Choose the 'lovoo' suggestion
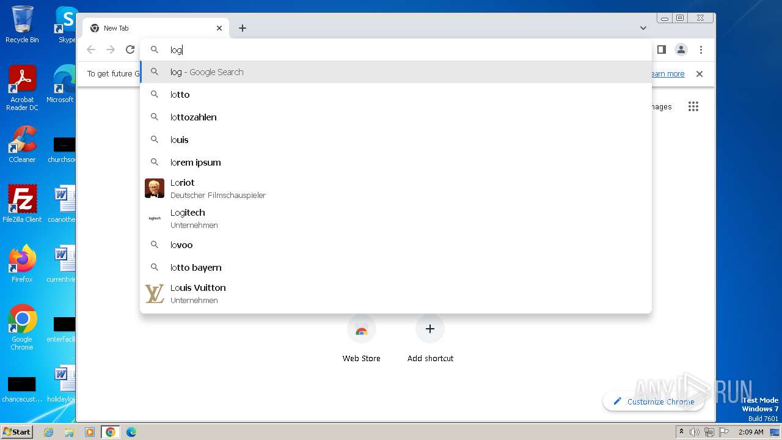The height and width of the screenshot is (440, 782). [396, 245]
